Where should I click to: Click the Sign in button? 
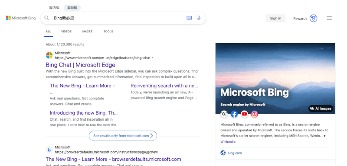click(x=275, y=18)
